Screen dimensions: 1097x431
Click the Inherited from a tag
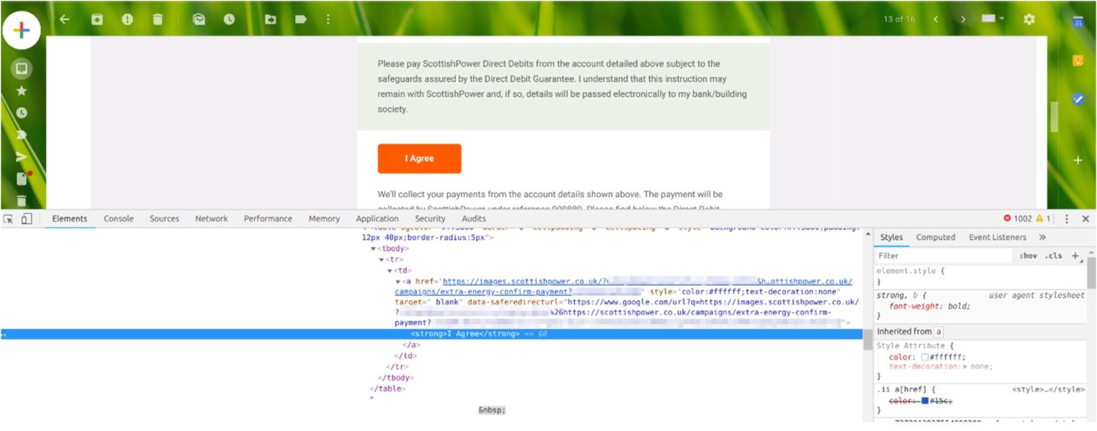pos(938,332)
